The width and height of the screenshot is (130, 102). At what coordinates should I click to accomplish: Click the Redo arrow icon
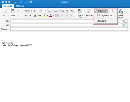pos(26,2)
